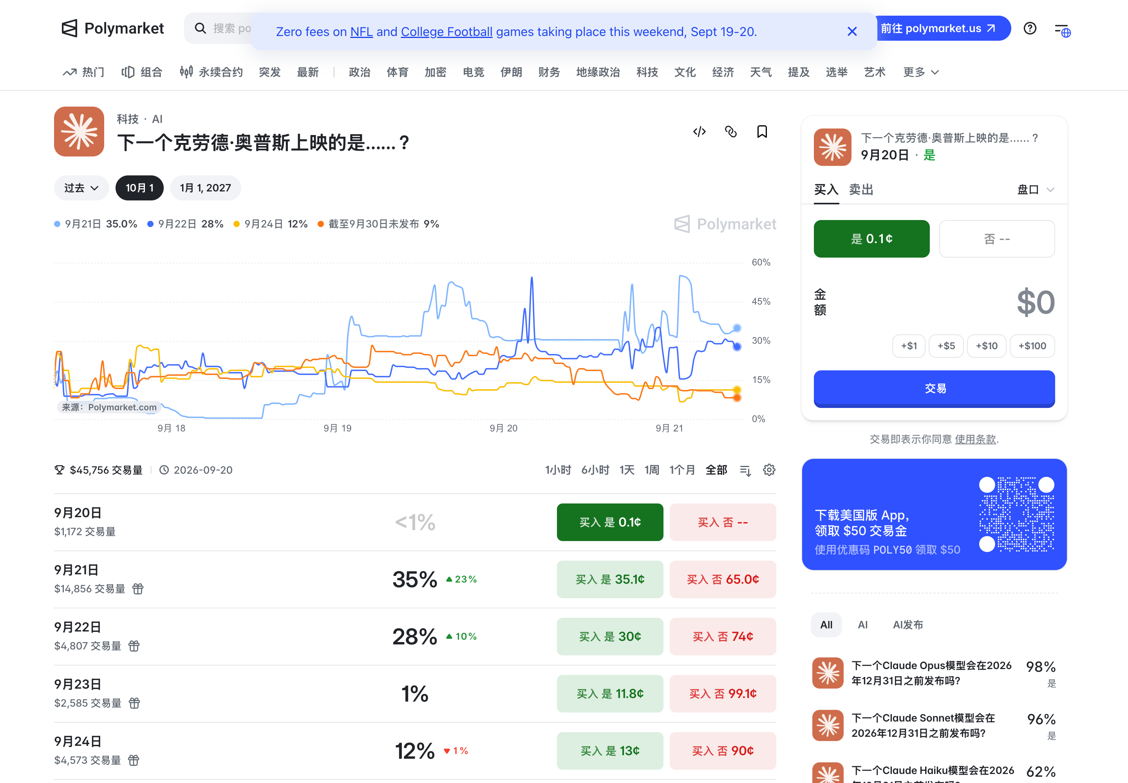Viewport: 1128px width, 783px height.
Task: Add +$10 to the amount
Action: coord(987,346)
